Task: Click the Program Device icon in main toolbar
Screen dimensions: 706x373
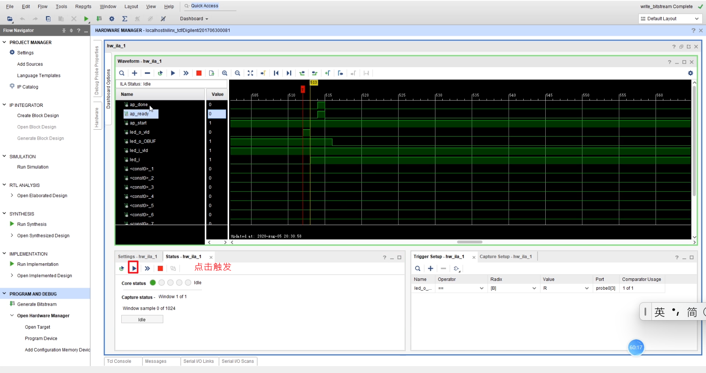Action: coord(99,19)
